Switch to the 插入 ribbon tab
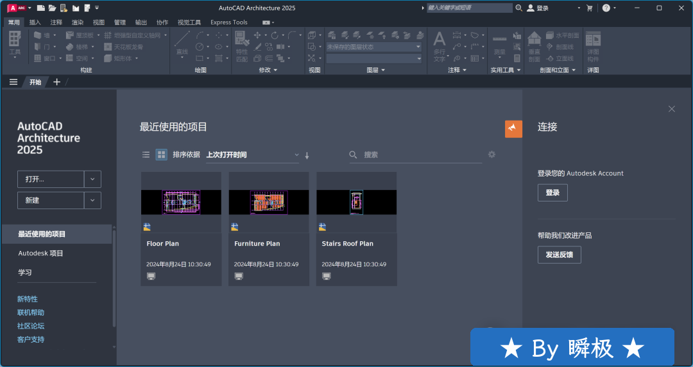Screen dimensions: 693x367 click(35, 22)
